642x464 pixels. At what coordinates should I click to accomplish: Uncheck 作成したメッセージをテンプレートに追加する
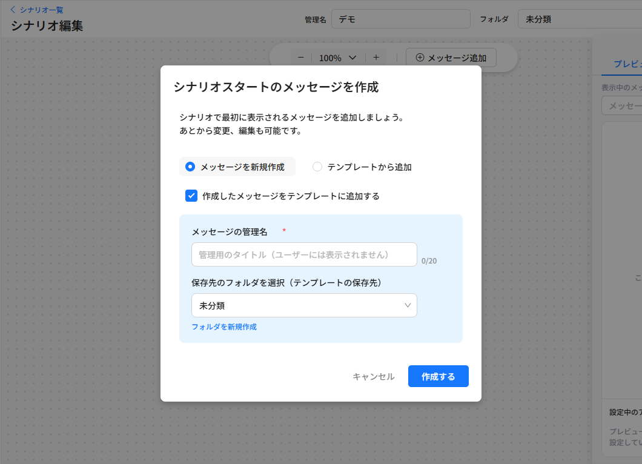(x=191, y=196)
